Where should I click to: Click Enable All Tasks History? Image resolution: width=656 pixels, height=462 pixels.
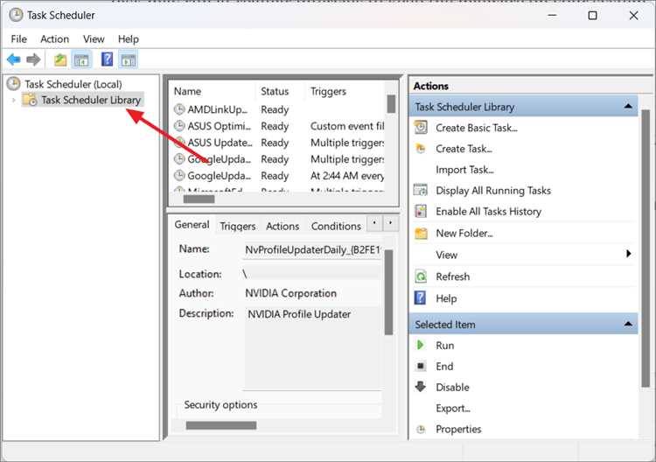tap(488, 212)
